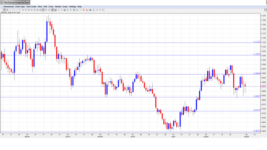267x150 pixels.
Task: Switch to the 5-minute time scale
Action: point(20,10)
